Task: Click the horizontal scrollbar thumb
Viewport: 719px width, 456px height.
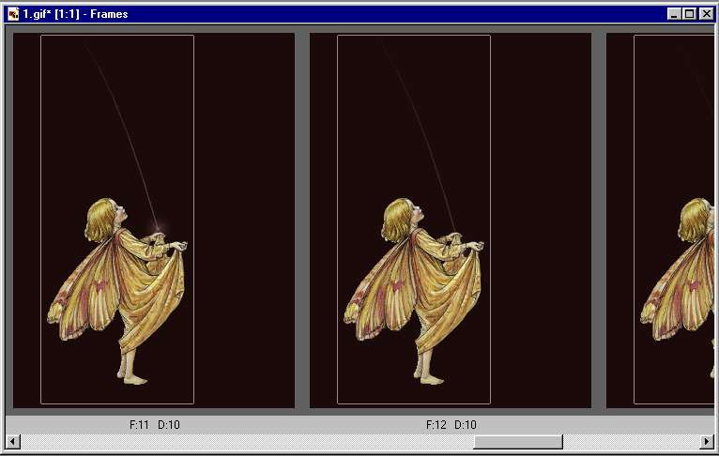Action: click(518, 442)
